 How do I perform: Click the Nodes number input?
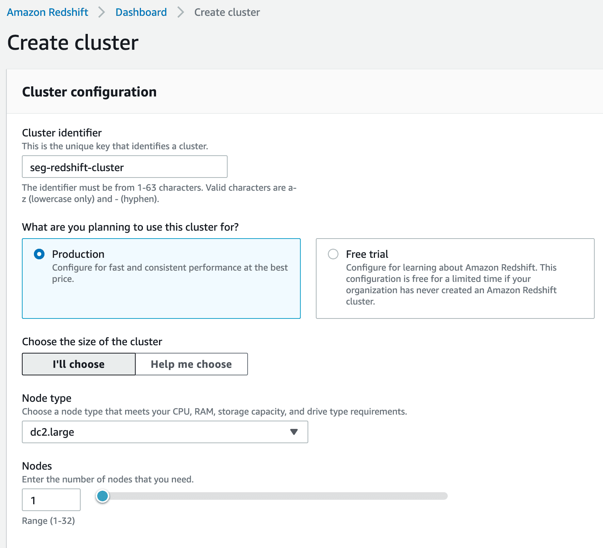click(51, 500)
